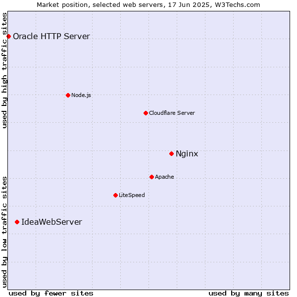
Task: Click the "Oracle HTTP Server" label
Action: tap(51, 36)
